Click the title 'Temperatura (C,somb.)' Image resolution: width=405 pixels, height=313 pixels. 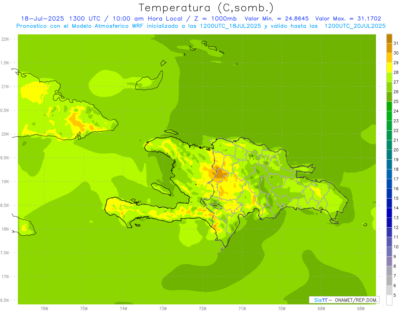point(206,7)
